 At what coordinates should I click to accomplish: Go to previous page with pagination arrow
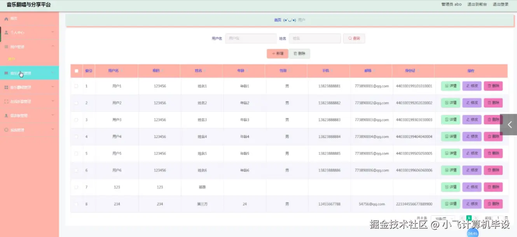click(462, 218)
